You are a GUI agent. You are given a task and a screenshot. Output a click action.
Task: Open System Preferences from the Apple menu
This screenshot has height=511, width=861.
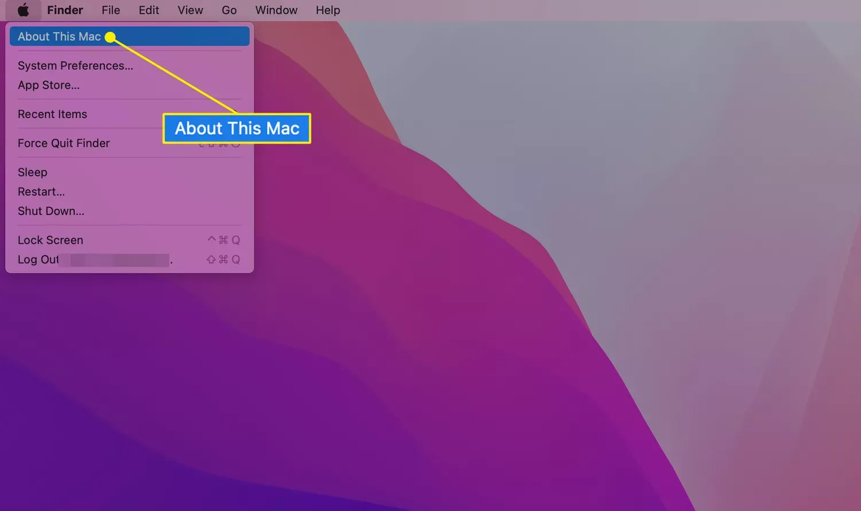point(75,65)
